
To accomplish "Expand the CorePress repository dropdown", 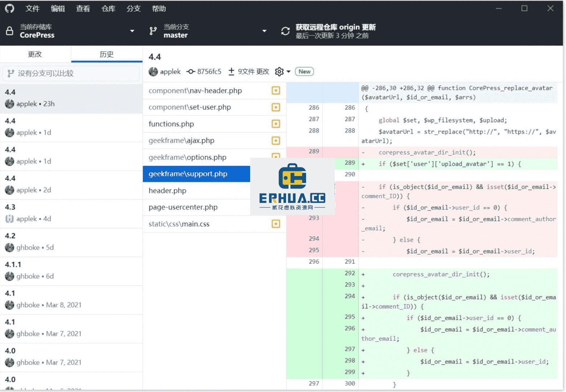I will (x=132, y=31).
